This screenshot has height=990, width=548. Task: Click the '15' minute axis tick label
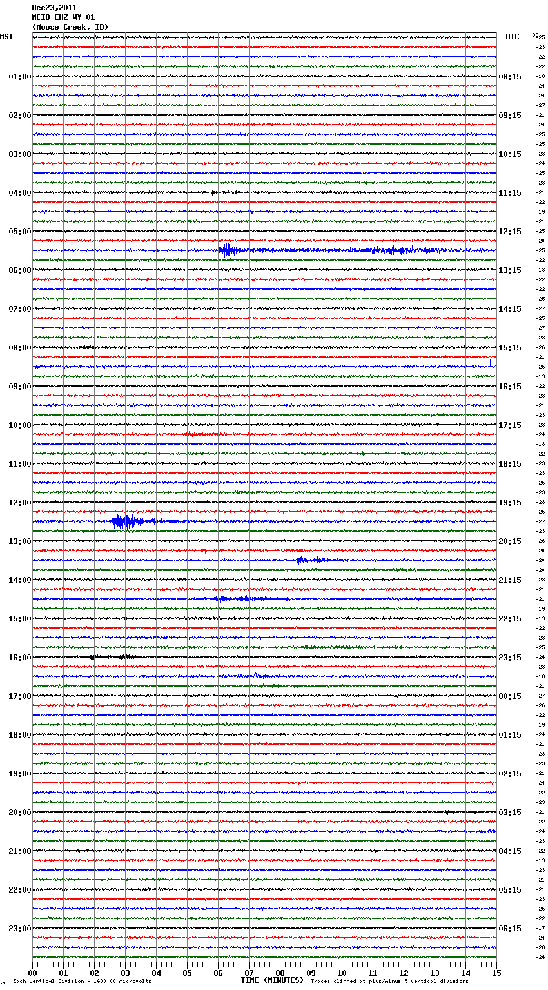pos(496,973)
